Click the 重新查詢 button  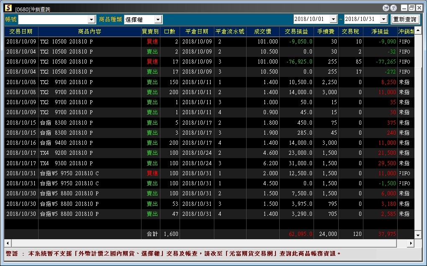click(x=405, y=19)
